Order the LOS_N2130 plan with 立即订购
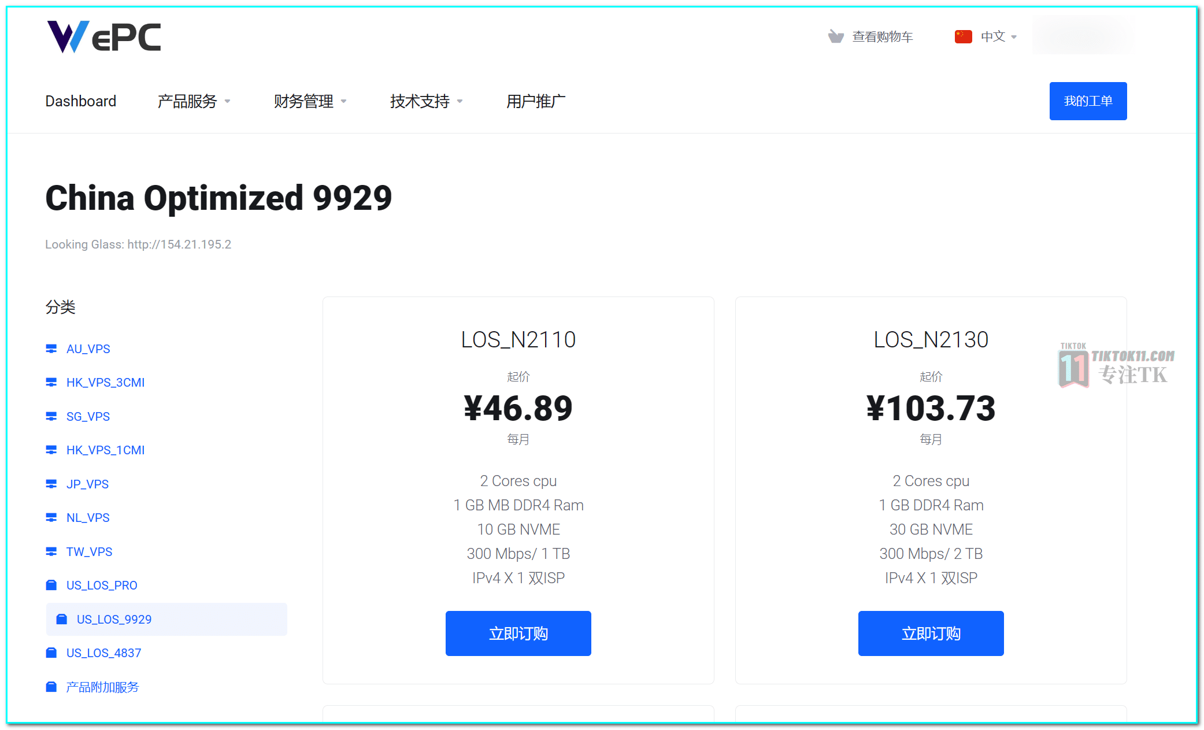Viewport: 1204px width, 730px height. pyautogui.click(x=931, y=633)
